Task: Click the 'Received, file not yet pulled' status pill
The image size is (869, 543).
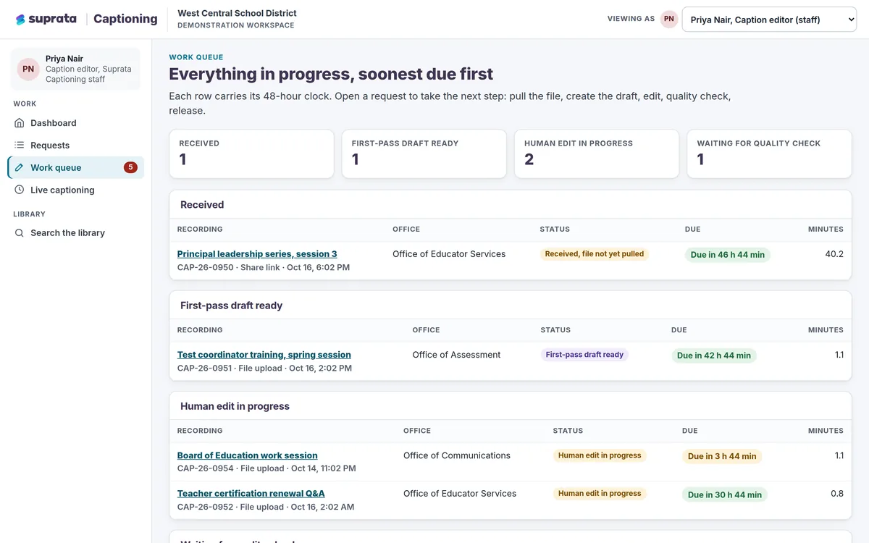Action: pos(595,254)
